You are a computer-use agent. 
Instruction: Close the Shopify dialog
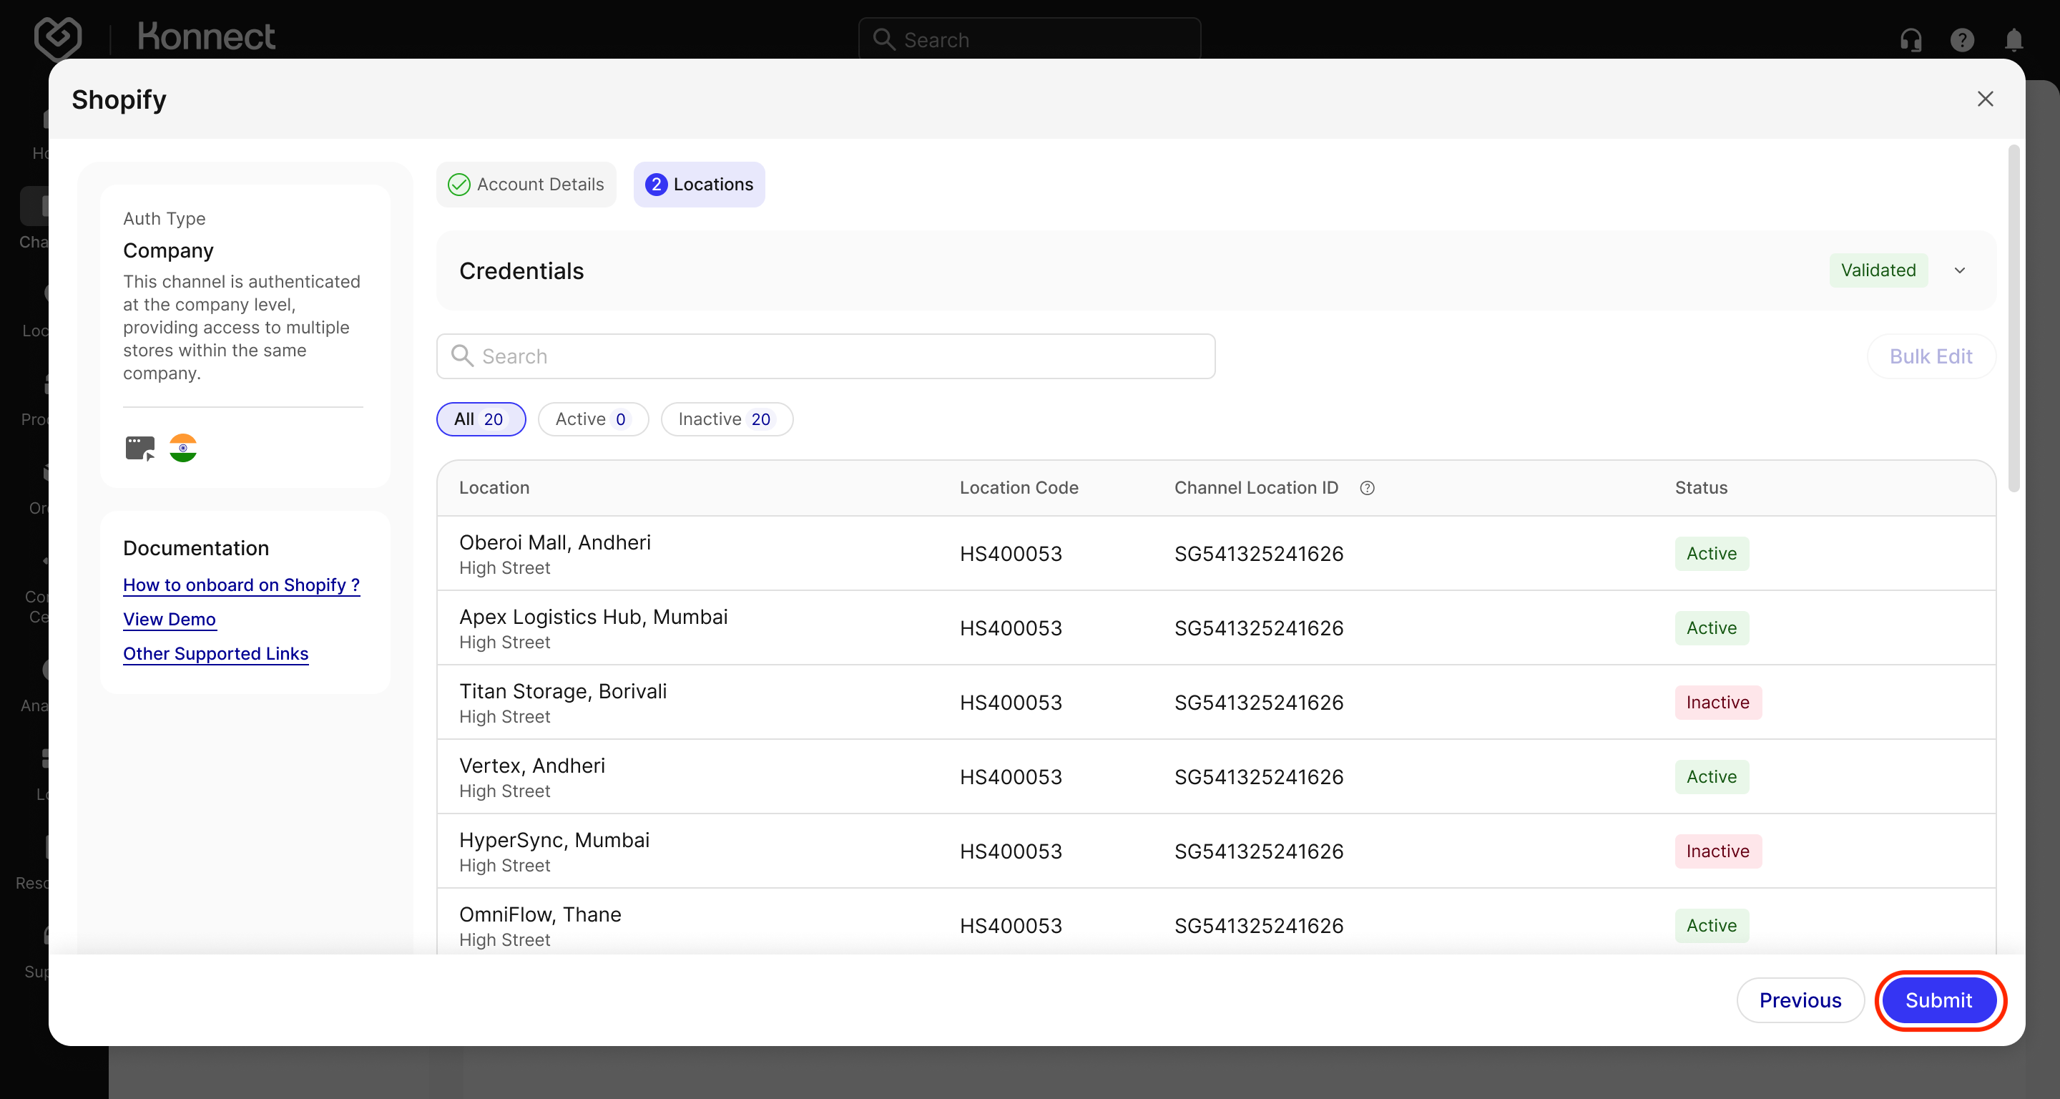point(1986,99)
